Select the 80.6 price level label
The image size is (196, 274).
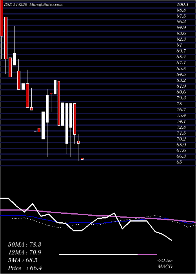point(181,92)
